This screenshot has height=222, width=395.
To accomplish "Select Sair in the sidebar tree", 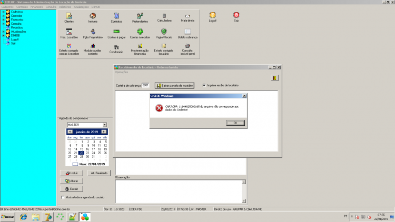I will pos(13,44).
